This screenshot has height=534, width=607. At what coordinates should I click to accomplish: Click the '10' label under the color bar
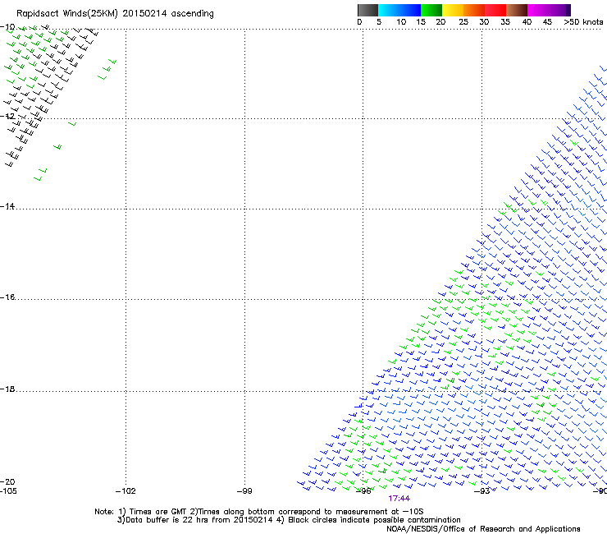[401, 22]
